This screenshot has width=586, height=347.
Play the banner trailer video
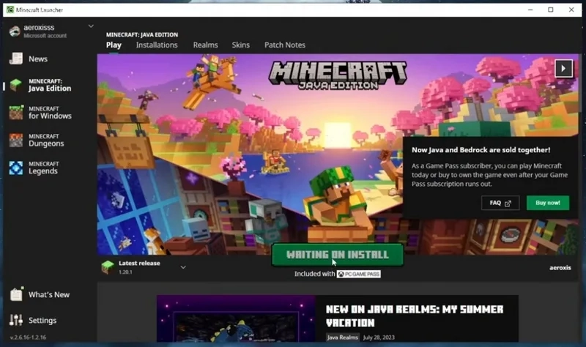point(563,68)
